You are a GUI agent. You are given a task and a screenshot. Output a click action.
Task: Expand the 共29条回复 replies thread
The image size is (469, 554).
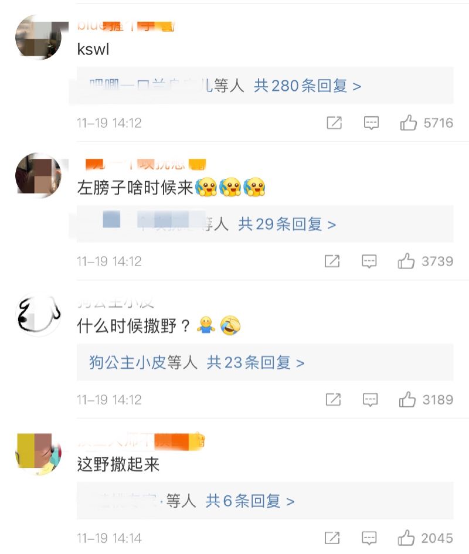tap(287, 224)
